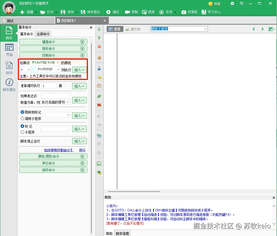Click the green left navigation arrow
The width and height of the screenshot is (277, 236).
tap(254, 29)
